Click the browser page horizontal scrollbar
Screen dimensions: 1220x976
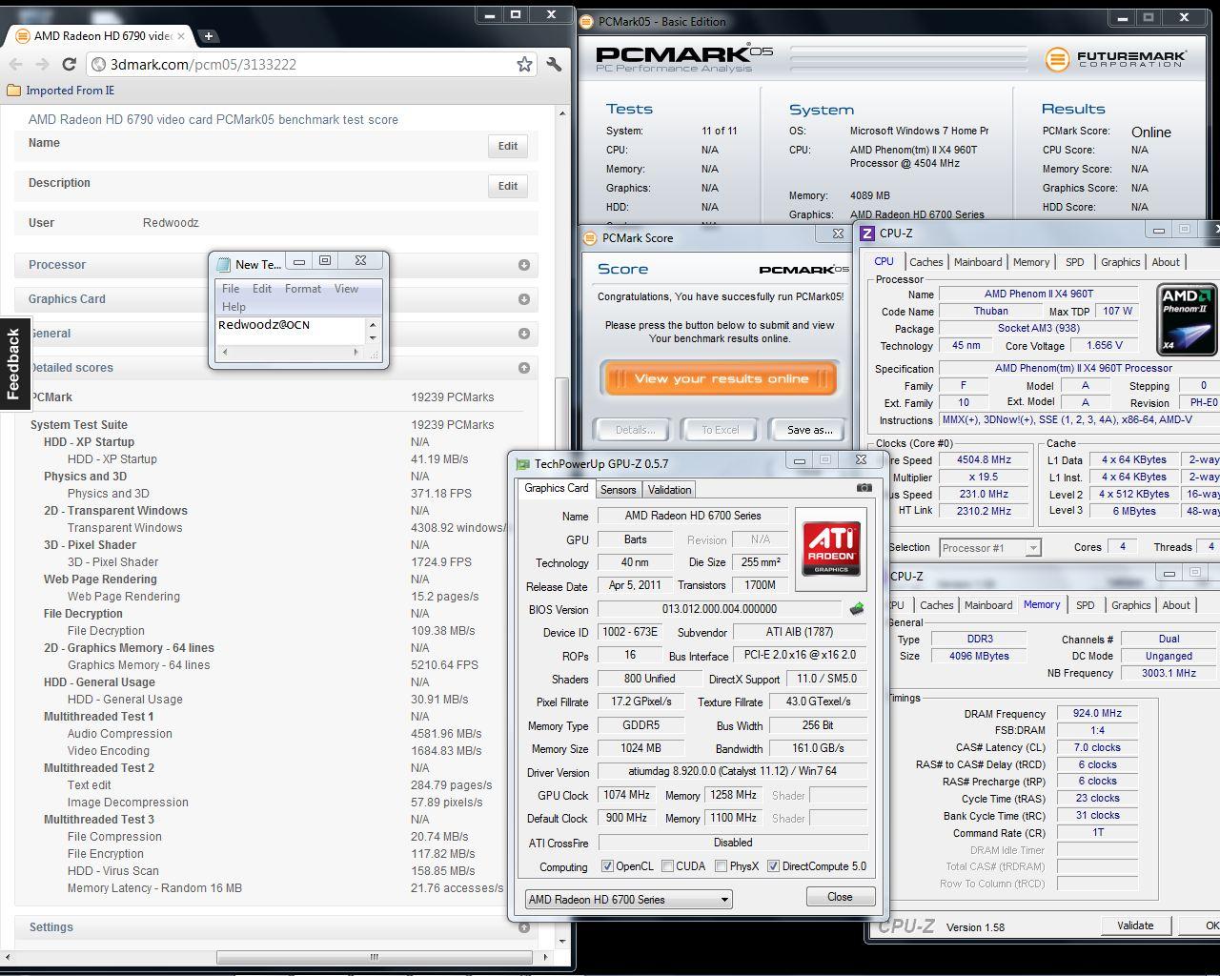[x=374, y=957]
